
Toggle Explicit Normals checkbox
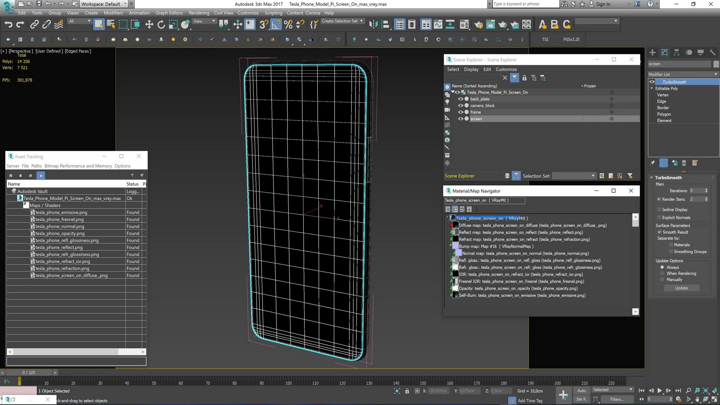[659, 217]
